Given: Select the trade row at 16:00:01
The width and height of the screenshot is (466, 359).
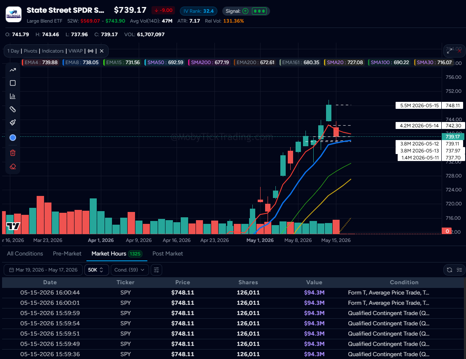Looking at the screenshot, I should (x=233, y=303).
